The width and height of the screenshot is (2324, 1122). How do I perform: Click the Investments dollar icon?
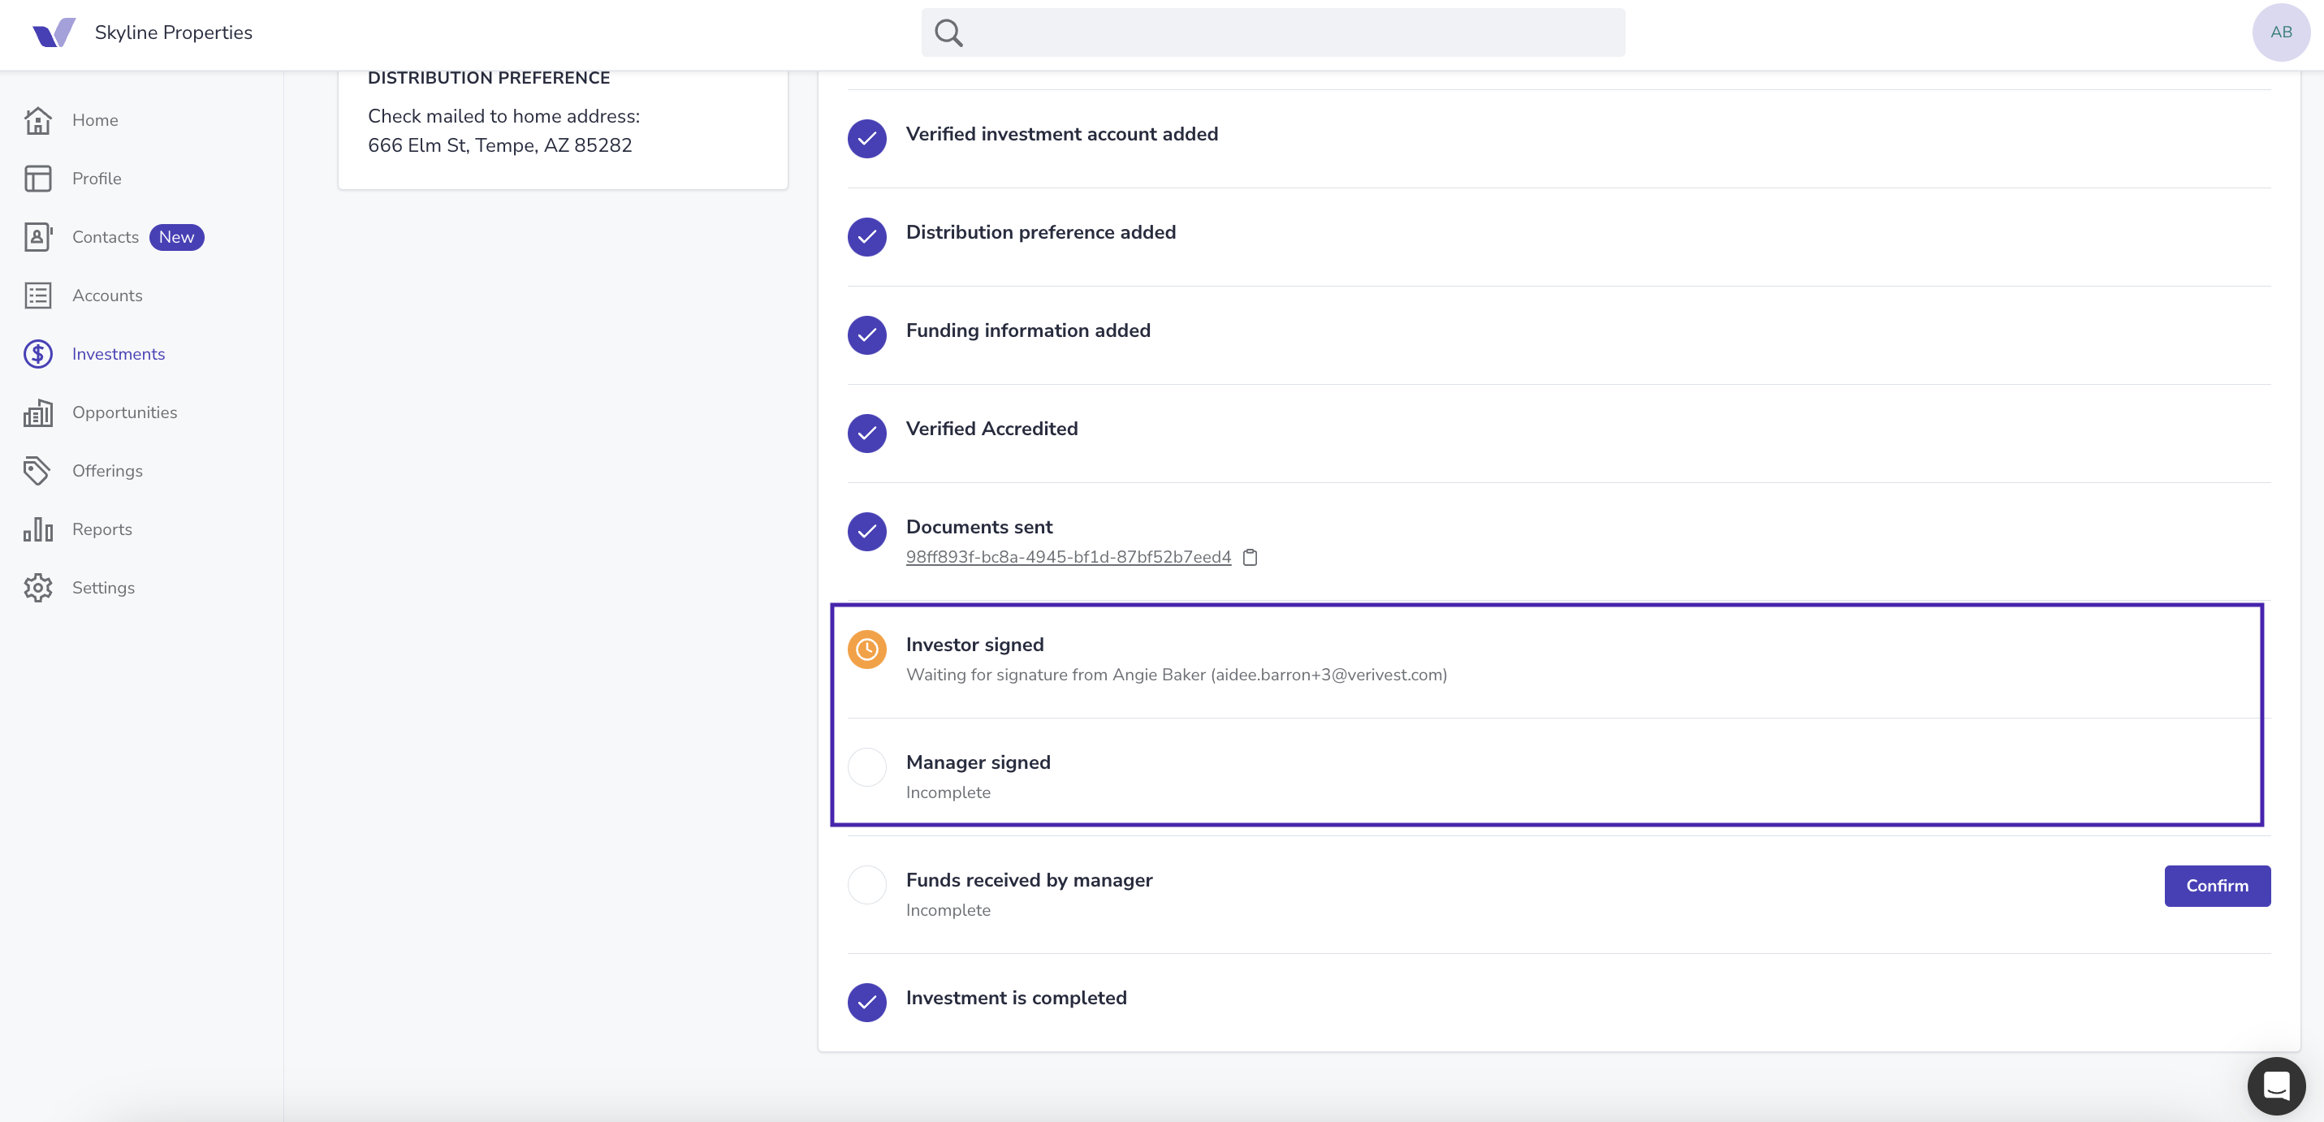[x=38, y=353]
